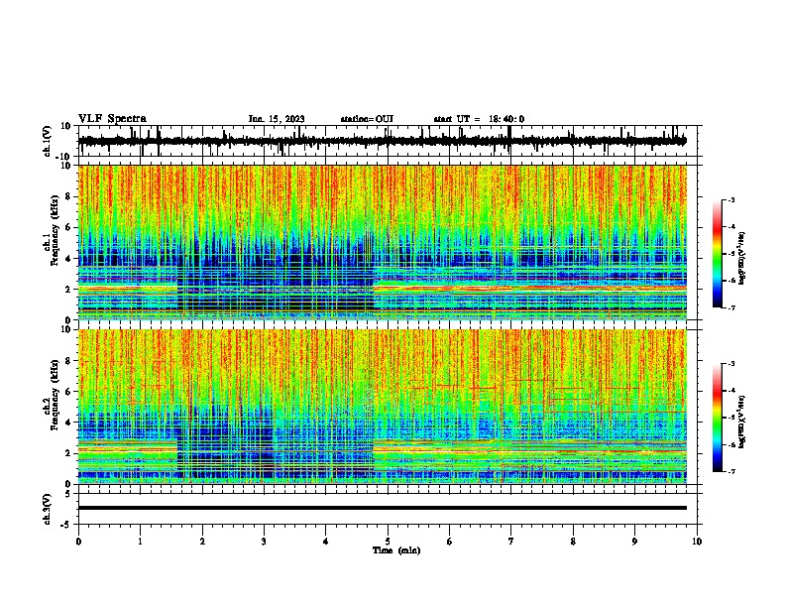This screenshot has height=607, width=785.
Task: Click the "8" kHz tick on ch.1 frequency axis
Action: [68, 196]
